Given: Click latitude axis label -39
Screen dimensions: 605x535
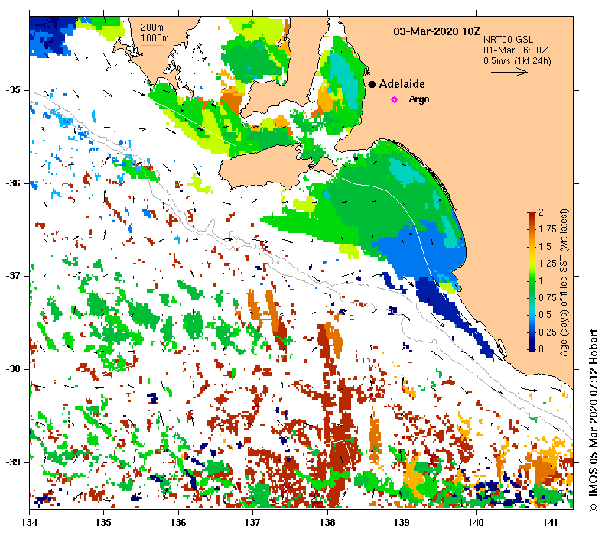Looking at the screenshot, I should click(13, 462).
